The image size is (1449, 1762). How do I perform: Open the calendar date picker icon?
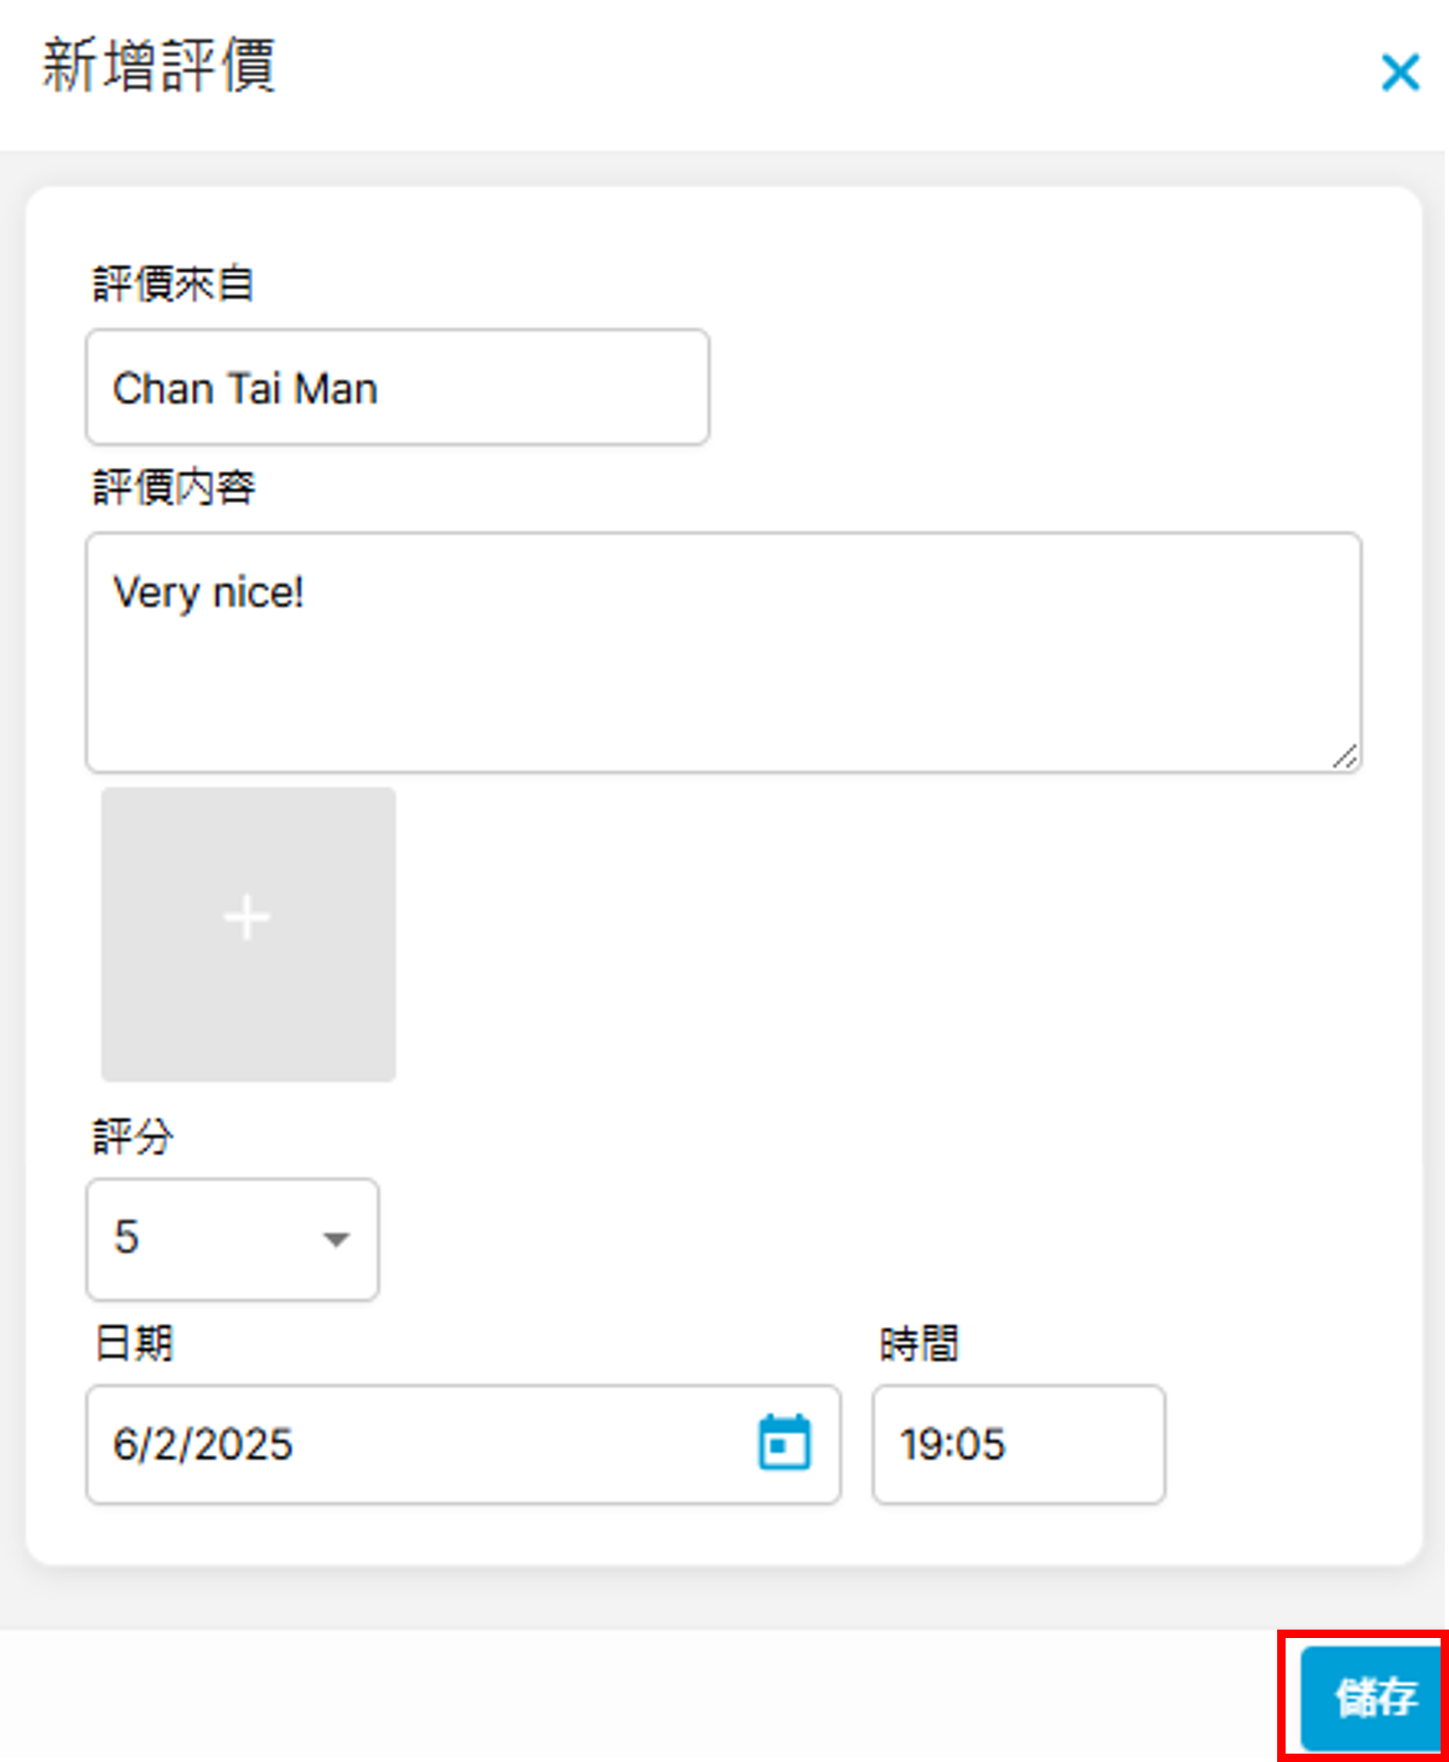coord(784,1442)
